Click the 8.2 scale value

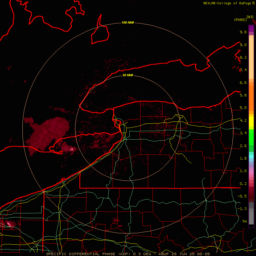pos(243,57)
